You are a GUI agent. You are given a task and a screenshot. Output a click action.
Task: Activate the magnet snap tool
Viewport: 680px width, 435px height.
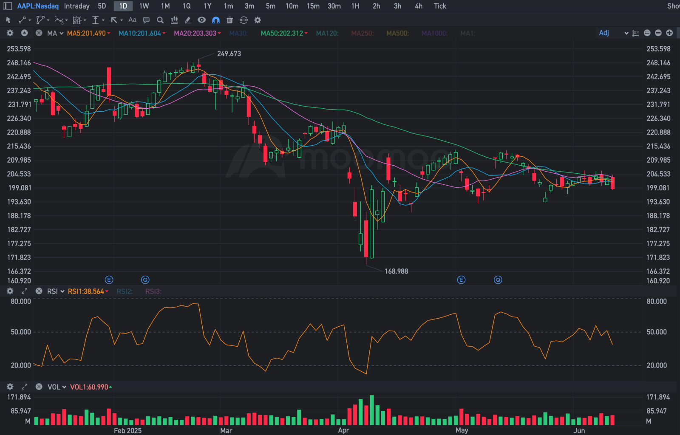coord(216,20)
